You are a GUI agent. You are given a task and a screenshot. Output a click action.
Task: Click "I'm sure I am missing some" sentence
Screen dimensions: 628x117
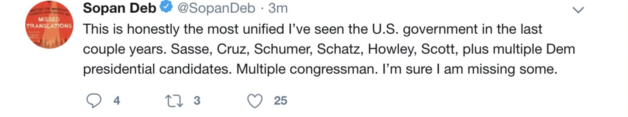[470, 69]
